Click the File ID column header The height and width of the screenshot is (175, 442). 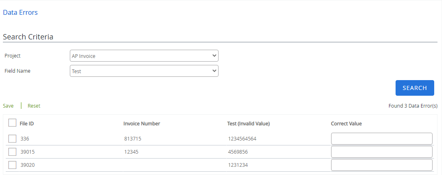coord(30,124)
